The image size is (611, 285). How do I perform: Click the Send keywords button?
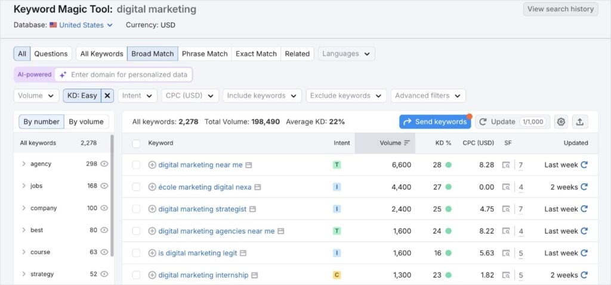click(435, 122)
